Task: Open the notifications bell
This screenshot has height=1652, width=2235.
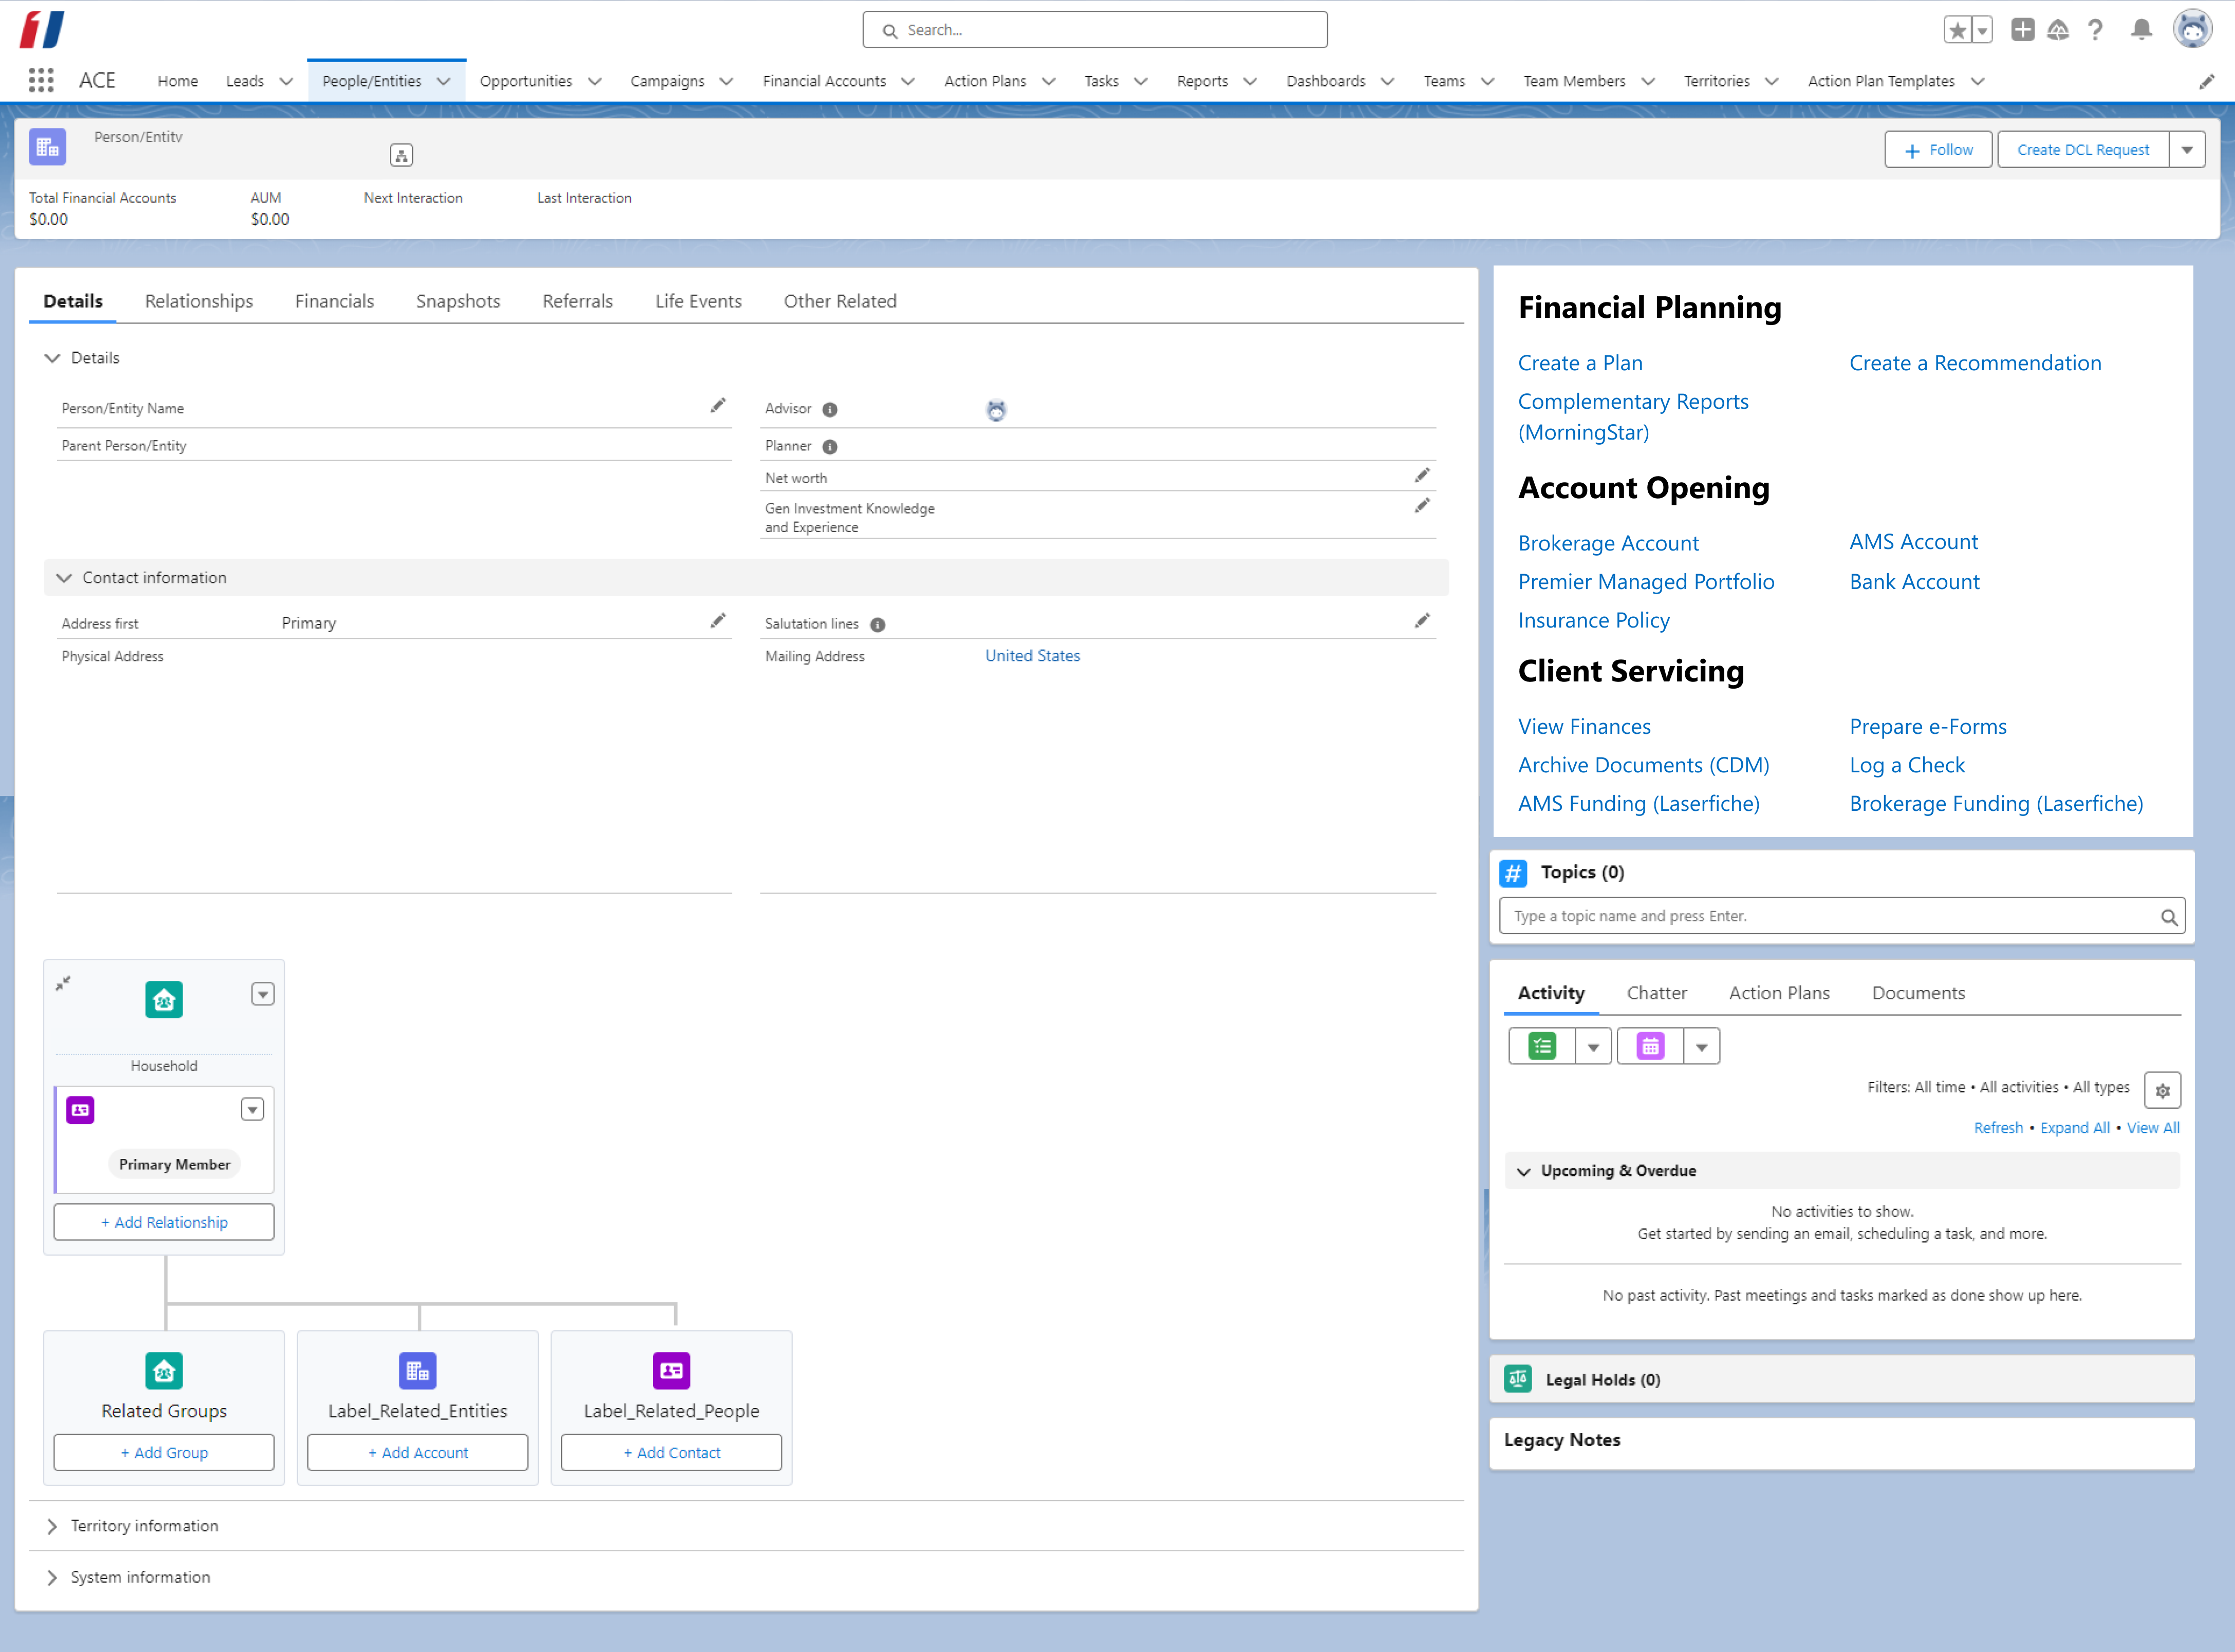Action: pyautogui.click(x=2141, y=30)
